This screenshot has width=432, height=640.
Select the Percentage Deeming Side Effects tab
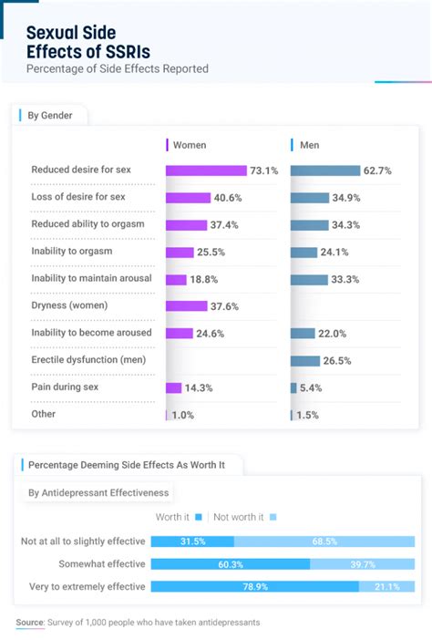click(127, 465)
